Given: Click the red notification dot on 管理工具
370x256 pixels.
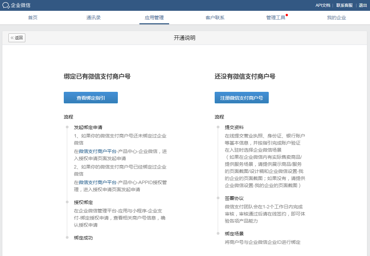Looking at the screenshot, I should point(287,15).
